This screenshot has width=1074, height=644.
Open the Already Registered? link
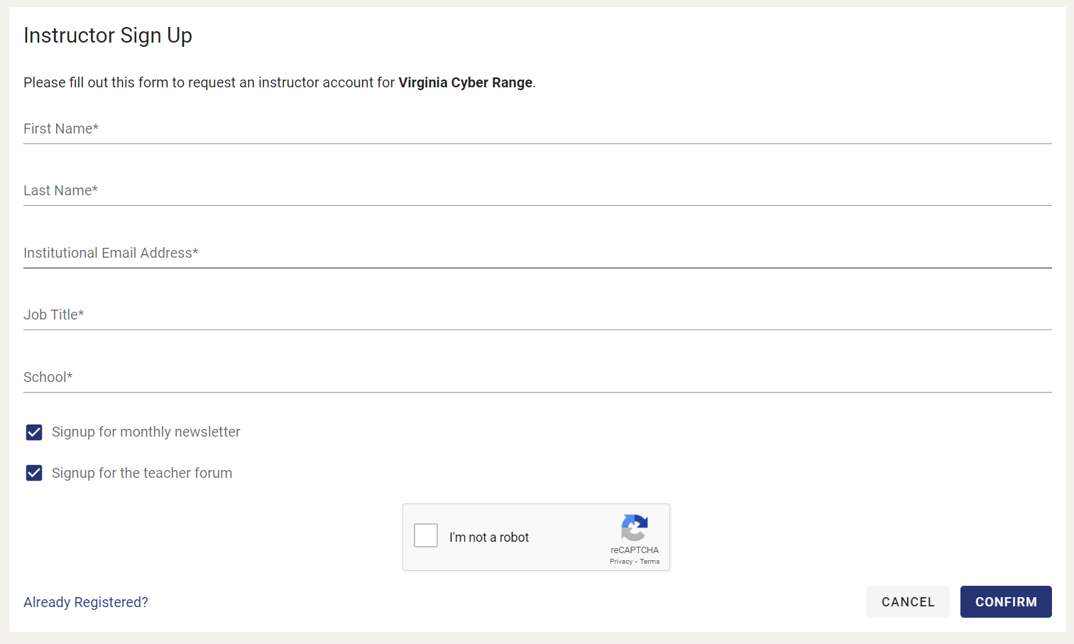click(86, 602)
